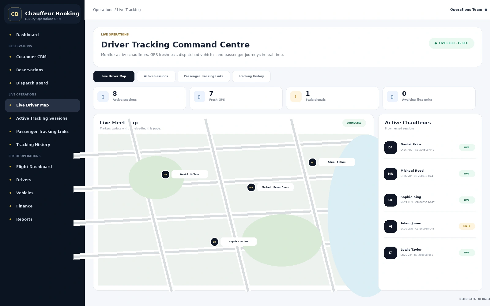This screenshot has width=490, height=306.
Task: Click the Operations Team label
Action: [x=466, y=10]
